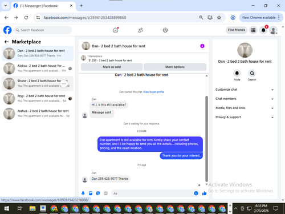Click the chat vertical scrollbar
Screen dimensions: 285x214
206,139
